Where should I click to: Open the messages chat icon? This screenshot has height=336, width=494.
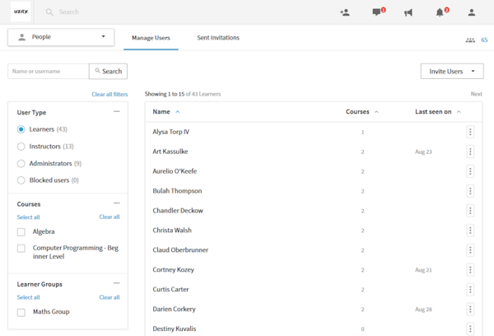pos(376,12)
